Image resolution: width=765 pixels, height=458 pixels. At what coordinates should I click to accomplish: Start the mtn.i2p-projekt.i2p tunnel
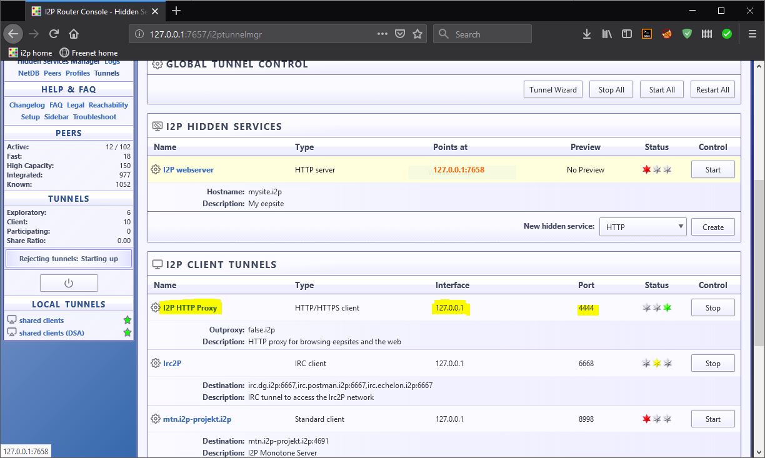click(x=713, y=419)
